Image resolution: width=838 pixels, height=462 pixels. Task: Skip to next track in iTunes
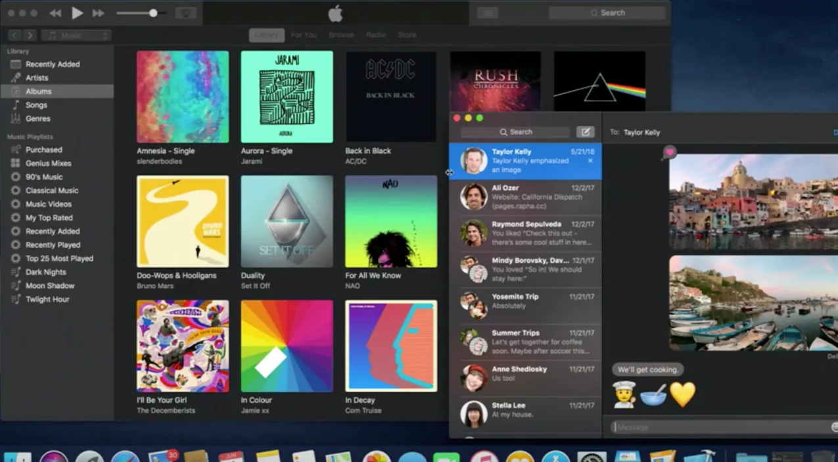99,13
